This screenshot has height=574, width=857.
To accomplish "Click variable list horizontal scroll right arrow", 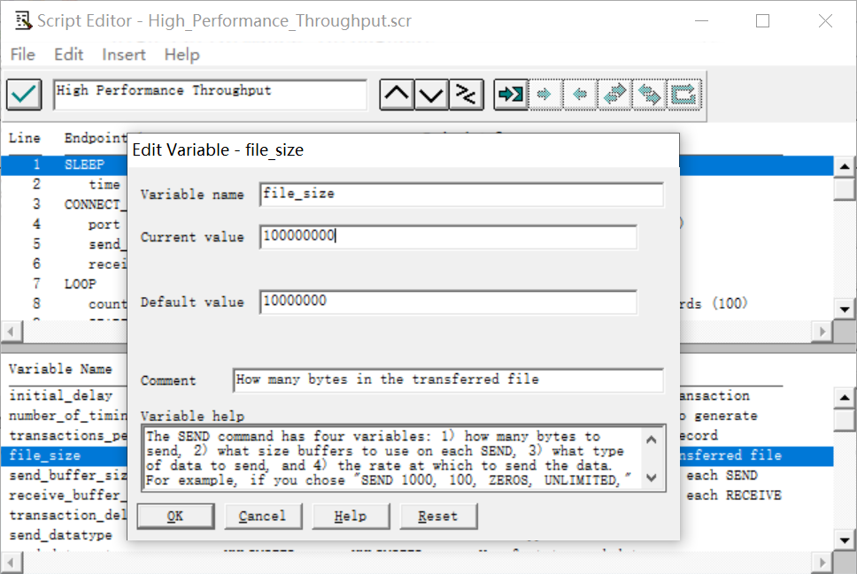I will pos(822,563).
